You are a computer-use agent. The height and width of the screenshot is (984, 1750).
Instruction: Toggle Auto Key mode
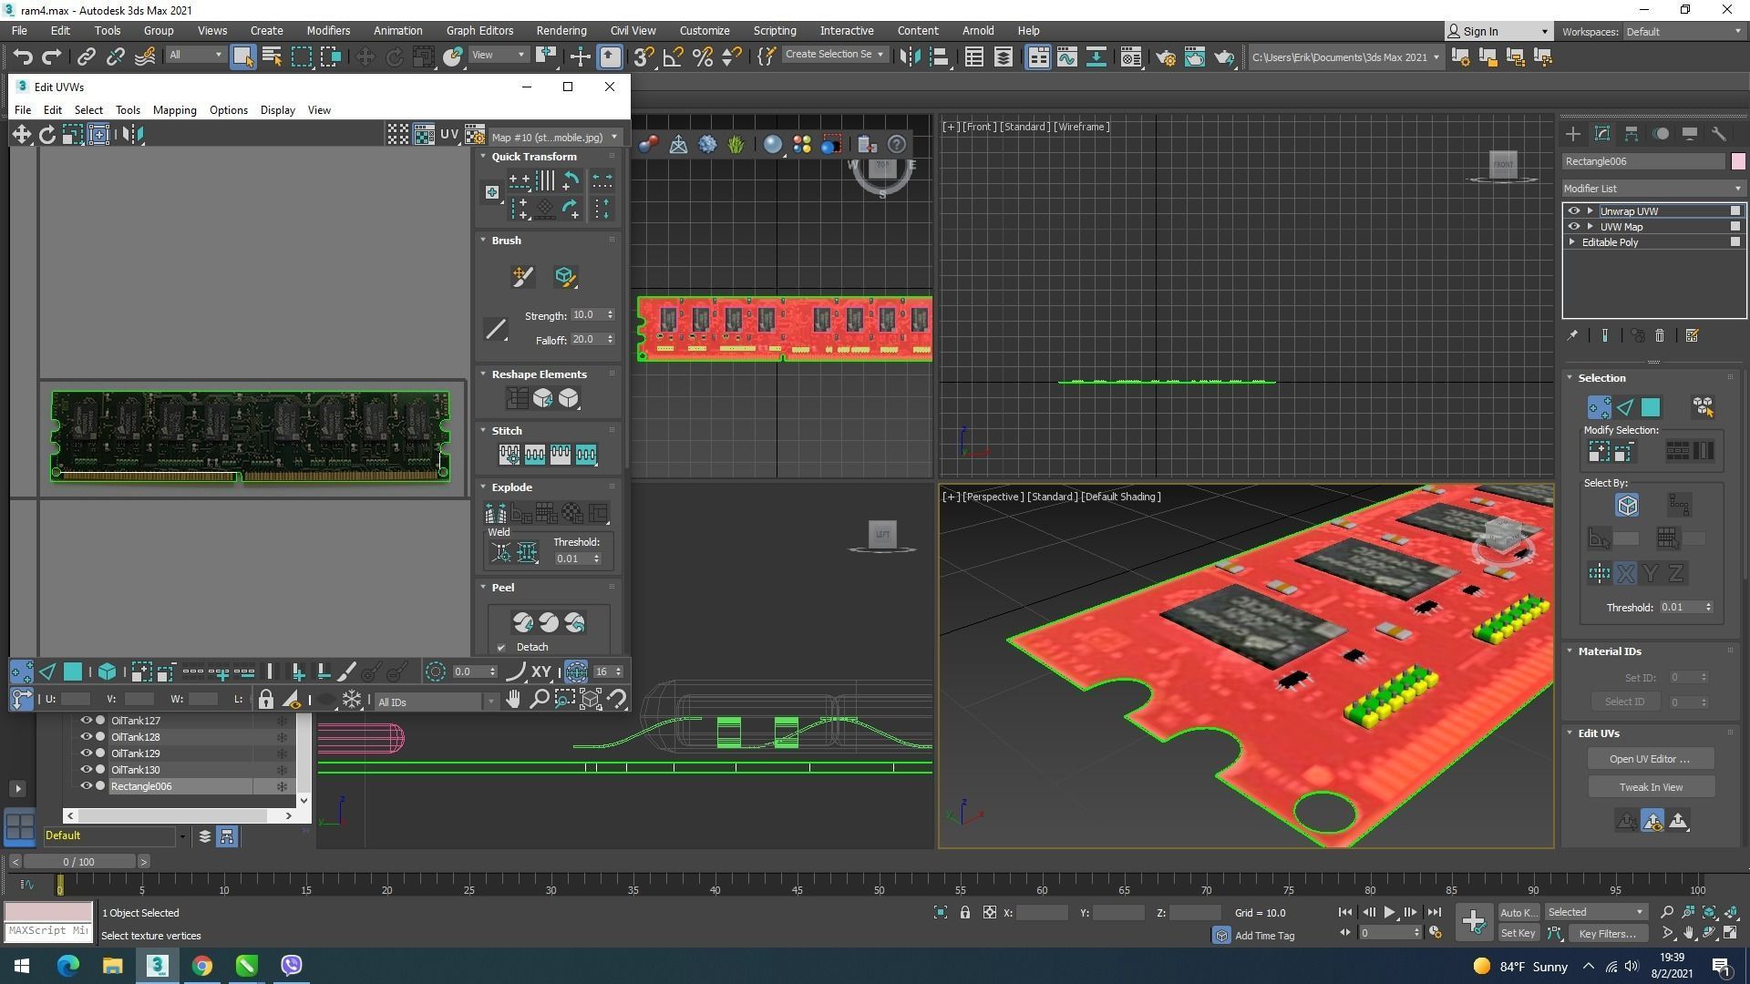point(1518,912)
